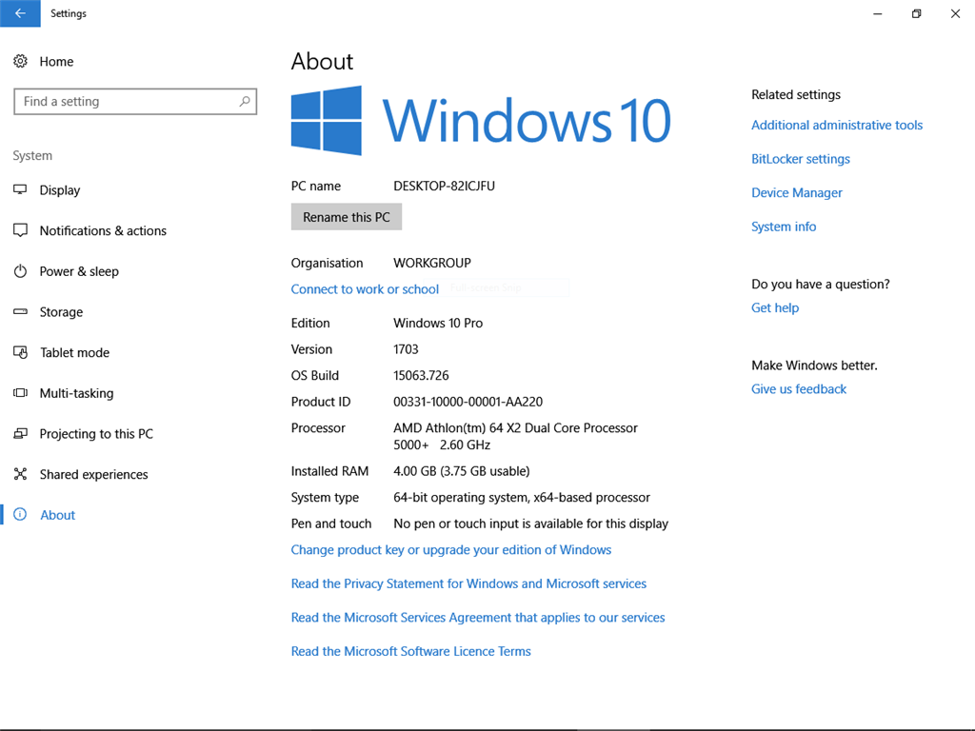Viewport: 975px width, 731px height.
Task: Select the PC name DESKTOP-82ICJFU text
Action: click(444, 186)
